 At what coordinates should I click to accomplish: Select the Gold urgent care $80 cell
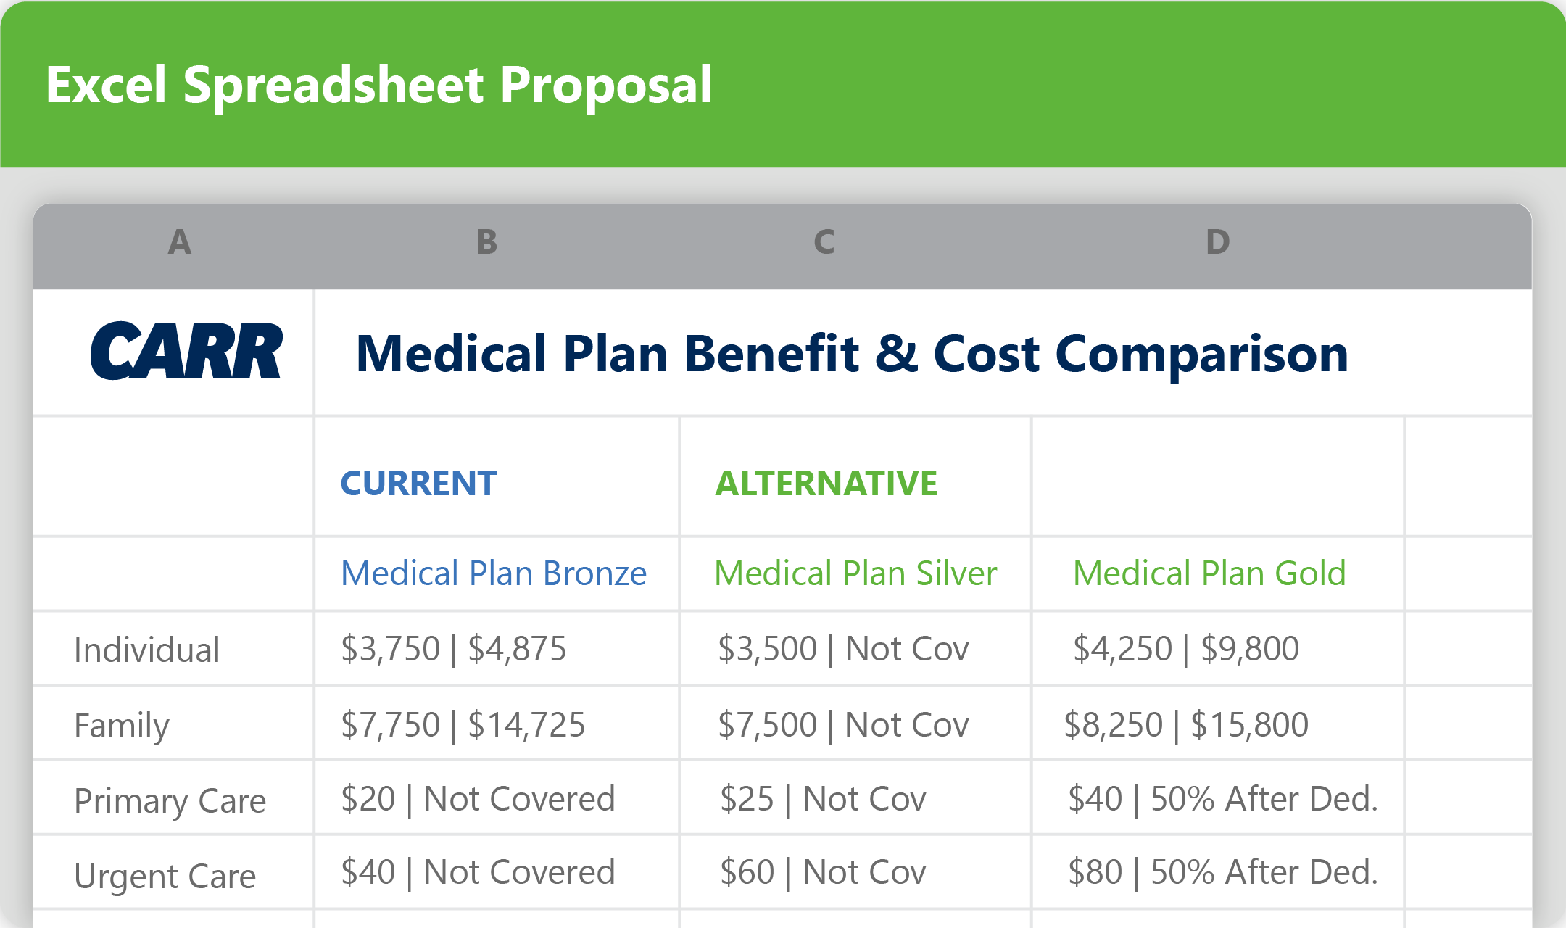1222,872
